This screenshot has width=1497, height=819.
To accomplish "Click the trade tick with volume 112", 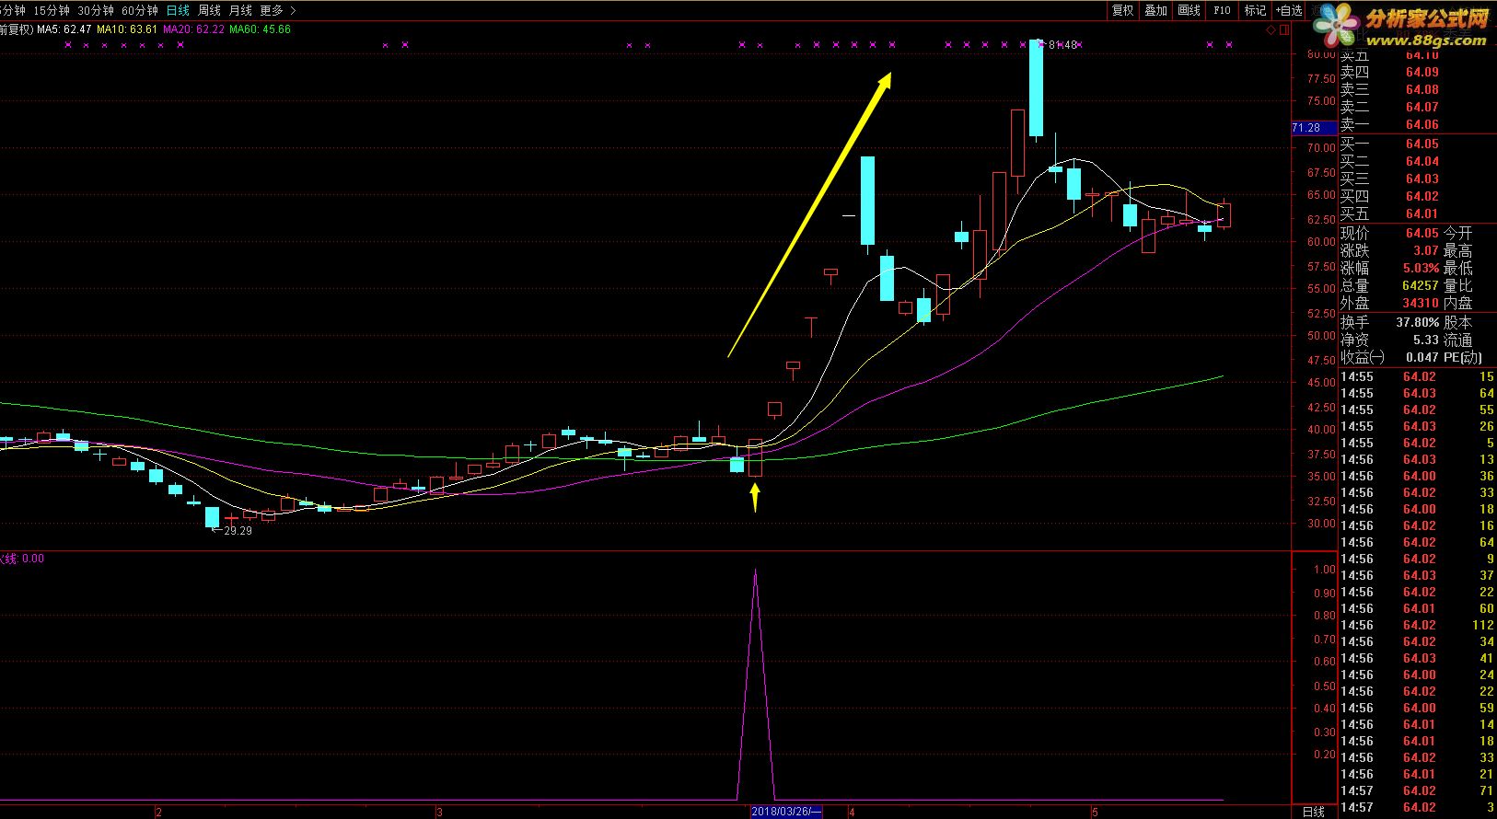I will tap(1418, 625).
